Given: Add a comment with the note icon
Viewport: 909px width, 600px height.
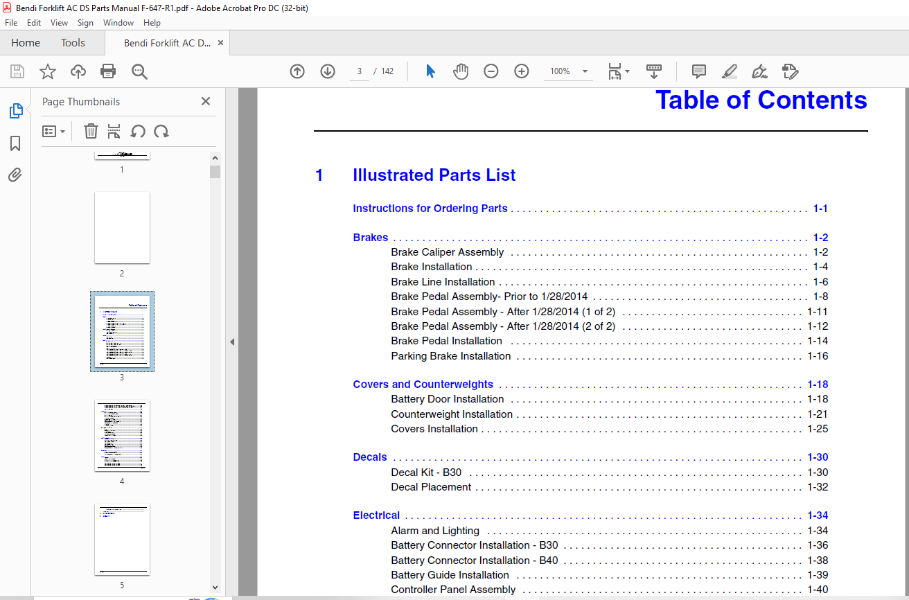Looking at the screenshot, I should click(x=699, y=71).
